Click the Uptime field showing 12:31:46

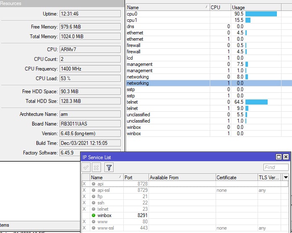(90, 14)
